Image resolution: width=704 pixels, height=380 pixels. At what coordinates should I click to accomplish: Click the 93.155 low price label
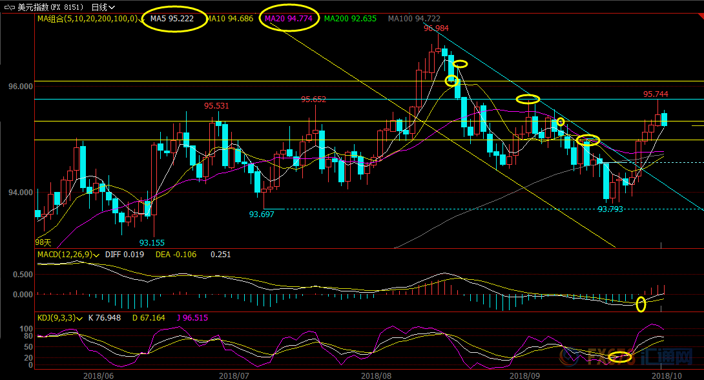[x=152, y=242]
